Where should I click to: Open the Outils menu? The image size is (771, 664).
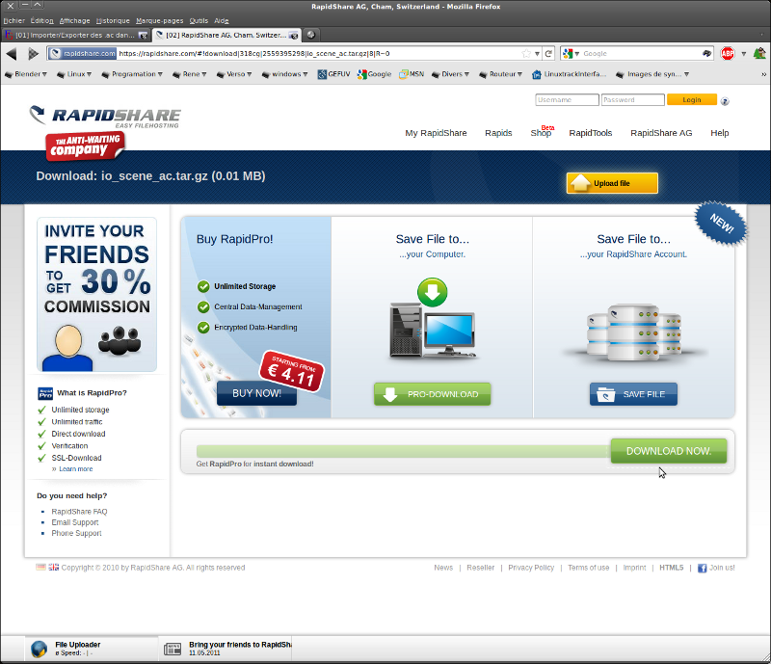199,20
